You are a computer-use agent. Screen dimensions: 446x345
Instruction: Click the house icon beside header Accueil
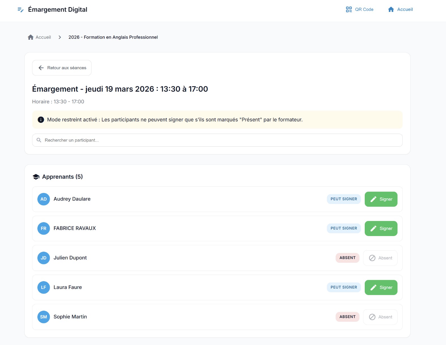(391, 9)
